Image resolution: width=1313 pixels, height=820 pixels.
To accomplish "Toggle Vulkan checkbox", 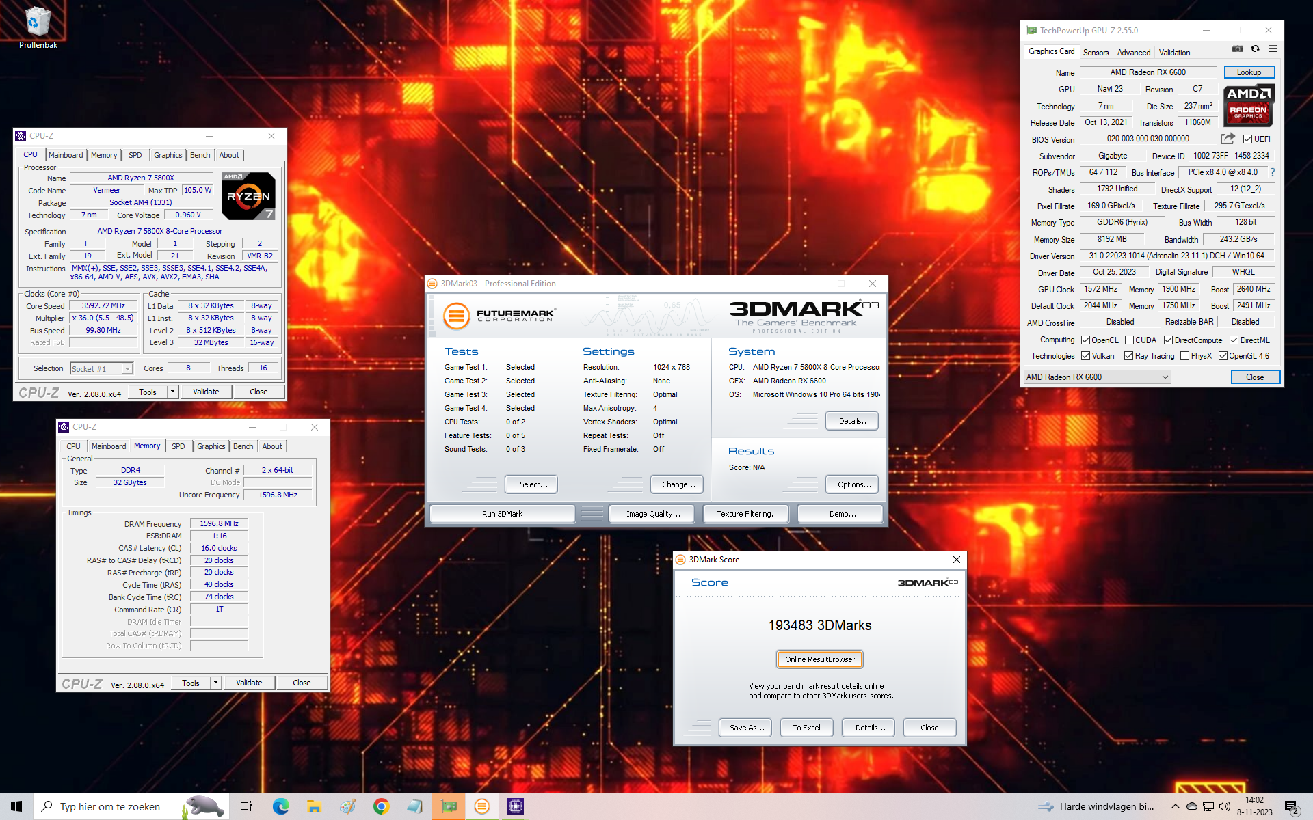I will point(1085,356).
